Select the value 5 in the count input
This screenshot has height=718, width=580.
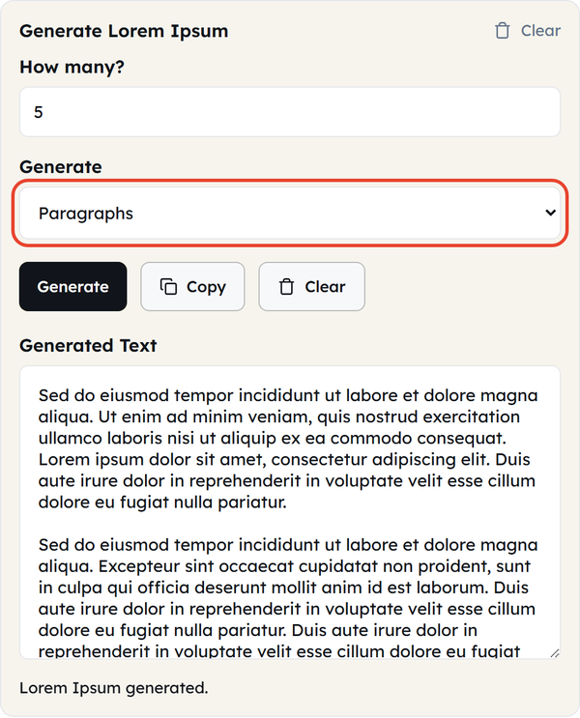click(x=39, y=112)
